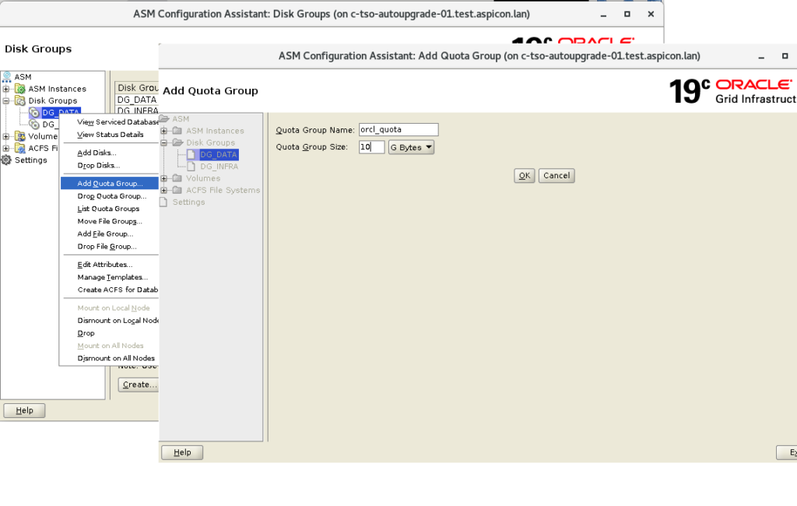Click the DG_DATA row in Disk Group table

point(137,100)
